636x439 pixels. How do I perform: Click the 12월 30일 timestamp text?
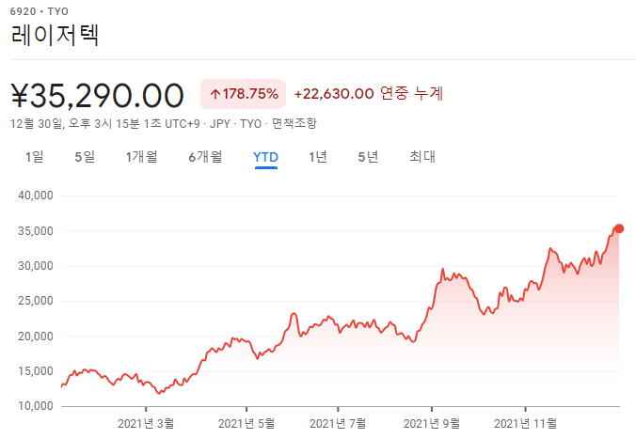pyautogui.click(x=105, y=123)
